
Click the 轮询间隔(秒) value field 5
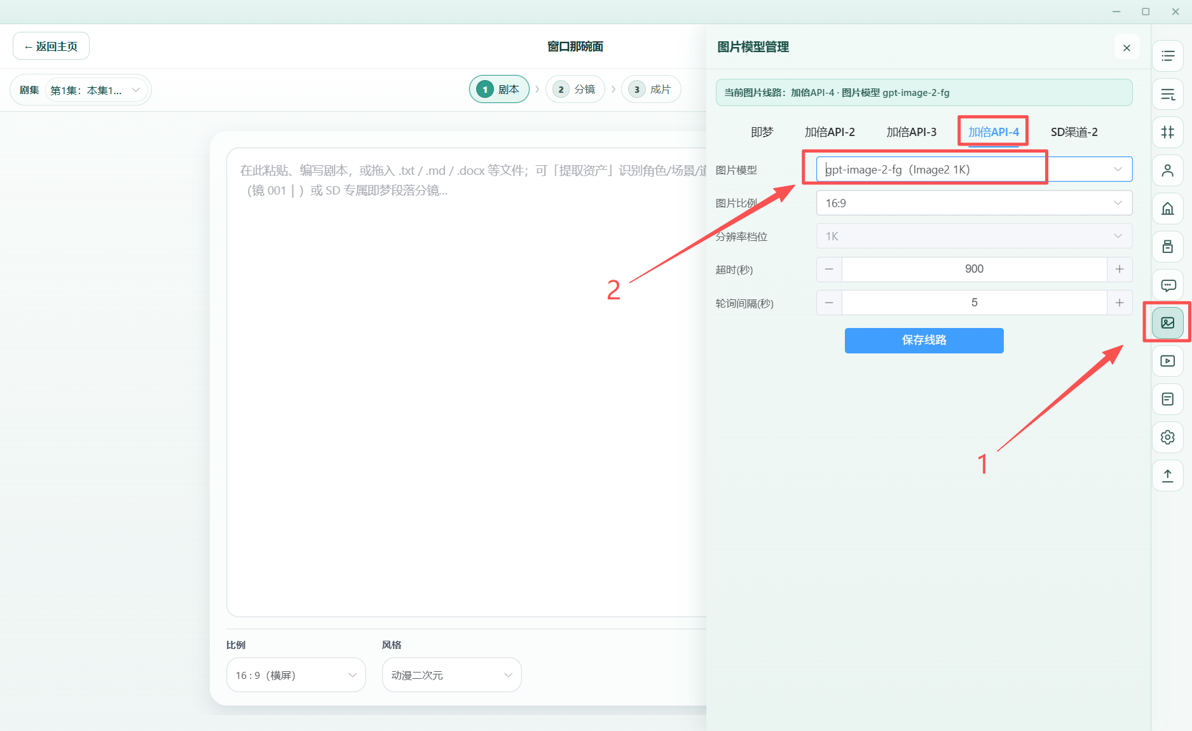coord(974,303)
